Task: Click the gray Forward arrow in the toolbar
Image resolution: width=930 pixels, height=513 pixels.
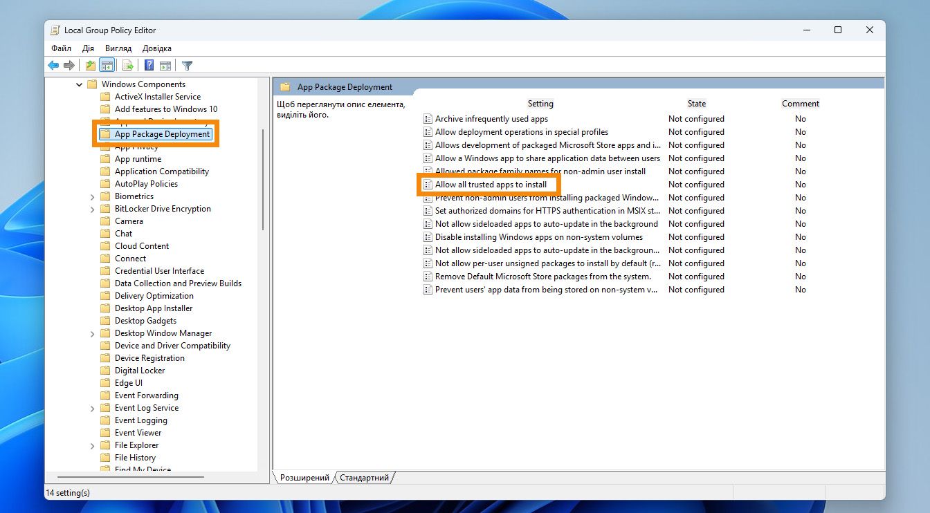Action: 69,66
